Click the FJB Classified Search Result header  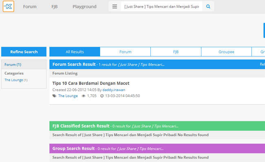[x=81, y=126]
